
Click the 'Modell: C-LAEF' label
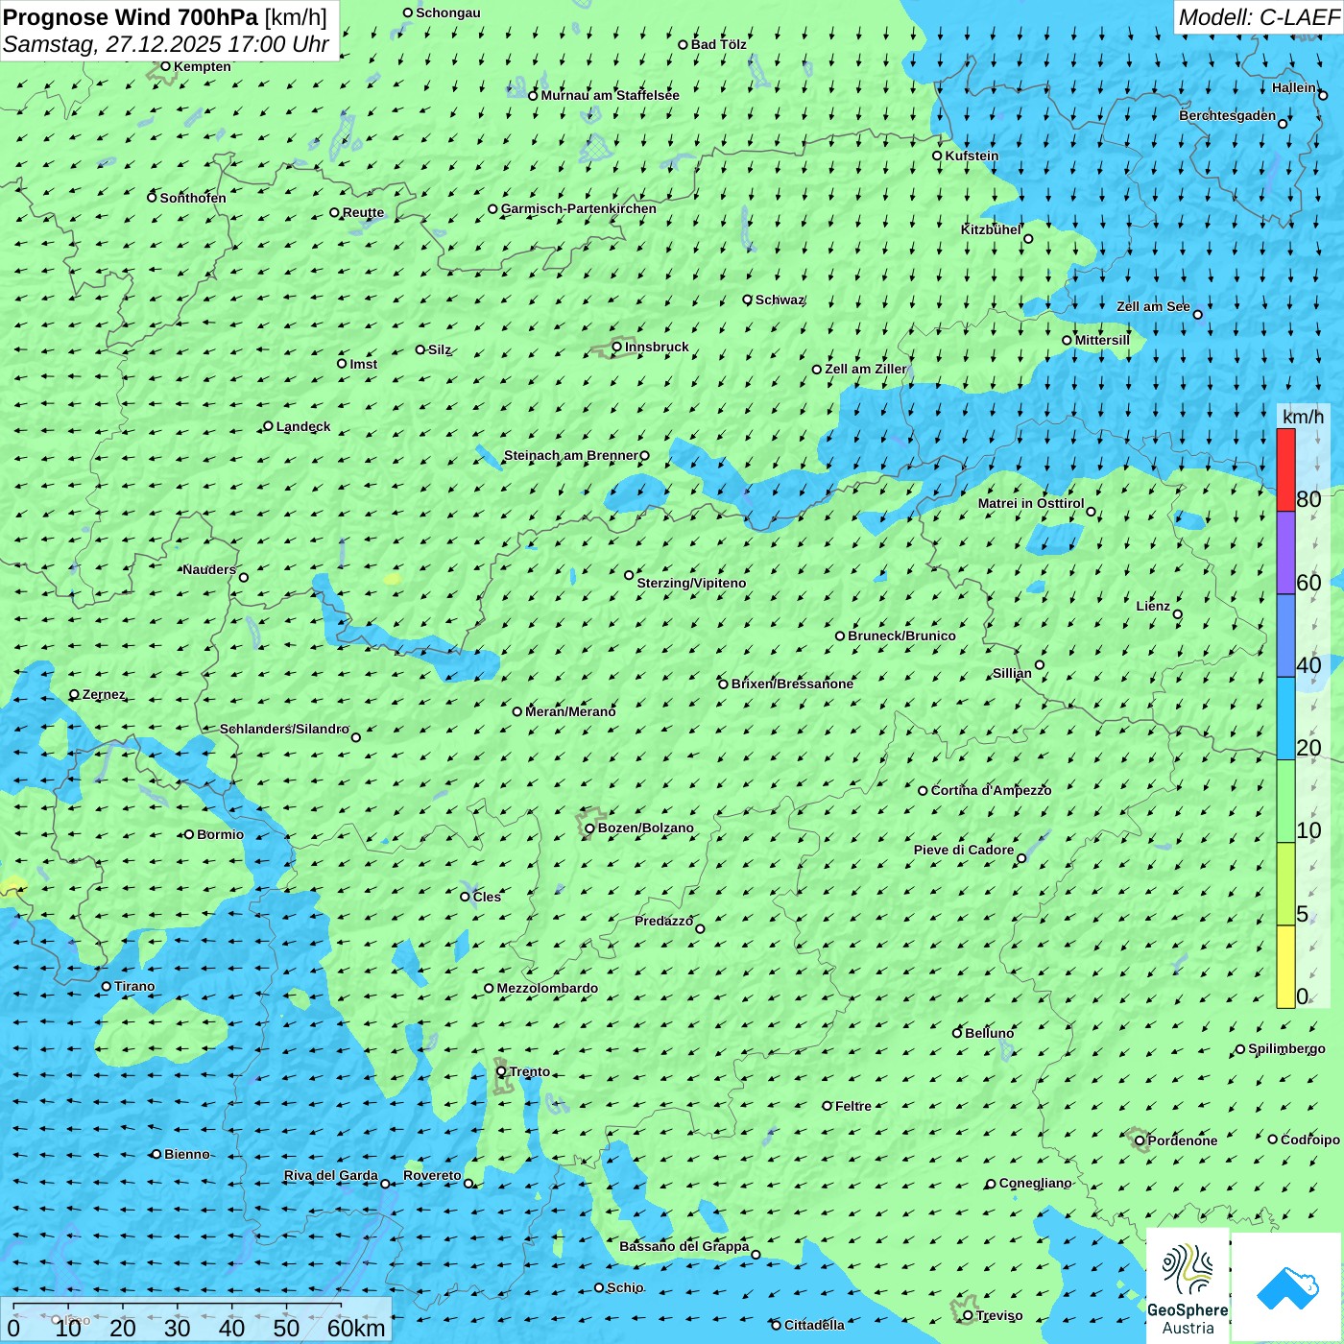(x=1258, y=17)
